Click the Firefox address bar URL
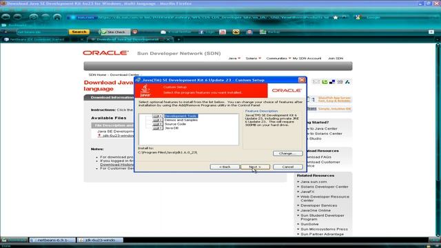Viewport: 441px width, 248px height. click(213, 17)
